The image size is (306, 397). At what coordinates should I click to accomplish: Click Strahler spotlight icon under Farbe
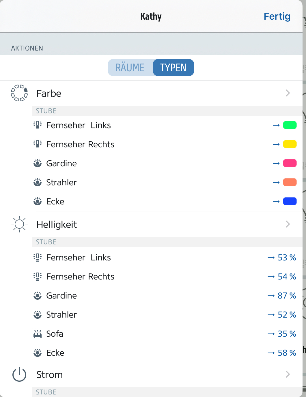click(38, 182)
